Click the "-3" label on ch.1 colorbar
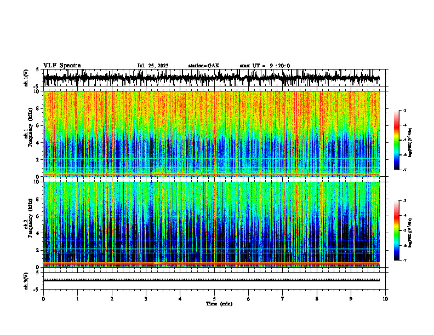 (404, 111)
